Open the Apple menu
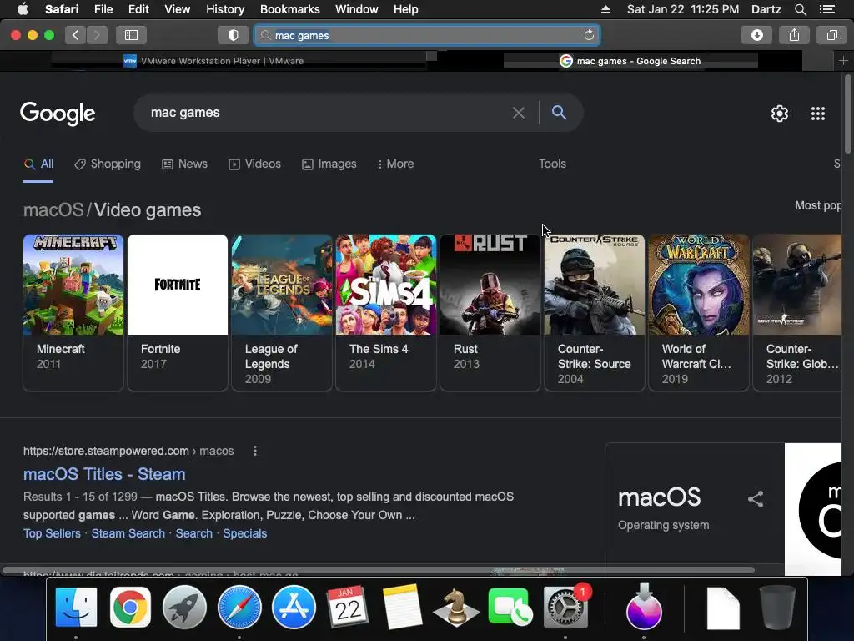The width and height of the screenshot is (854, 641). (23, 9)
